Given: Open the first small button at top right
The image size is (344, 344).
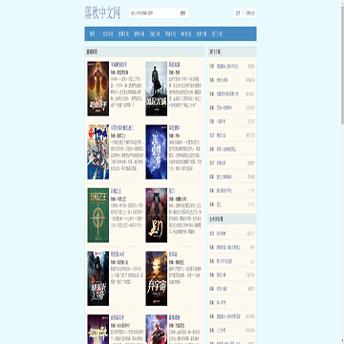Looking at the screenshot, I should (x=238, y=13).
